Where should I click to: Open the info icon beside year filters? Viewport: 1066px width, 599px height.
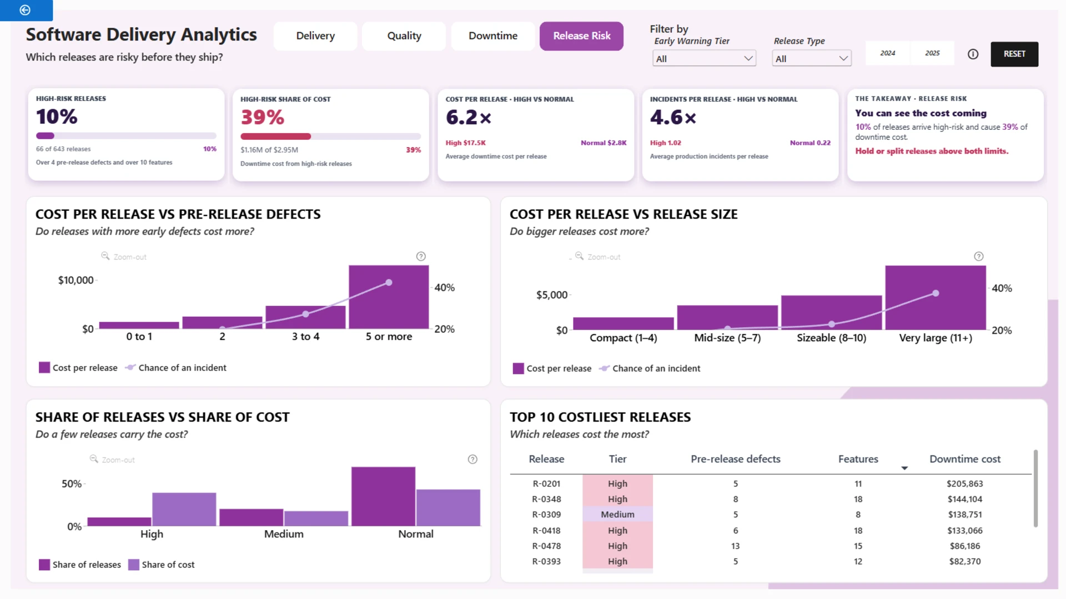[973, 54]
